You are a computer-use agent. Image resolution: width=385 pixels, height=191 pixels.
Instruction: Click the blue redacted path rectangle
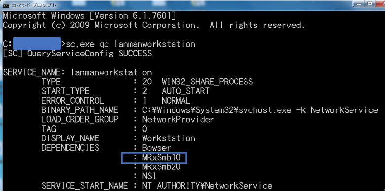(x=36, y=44)
